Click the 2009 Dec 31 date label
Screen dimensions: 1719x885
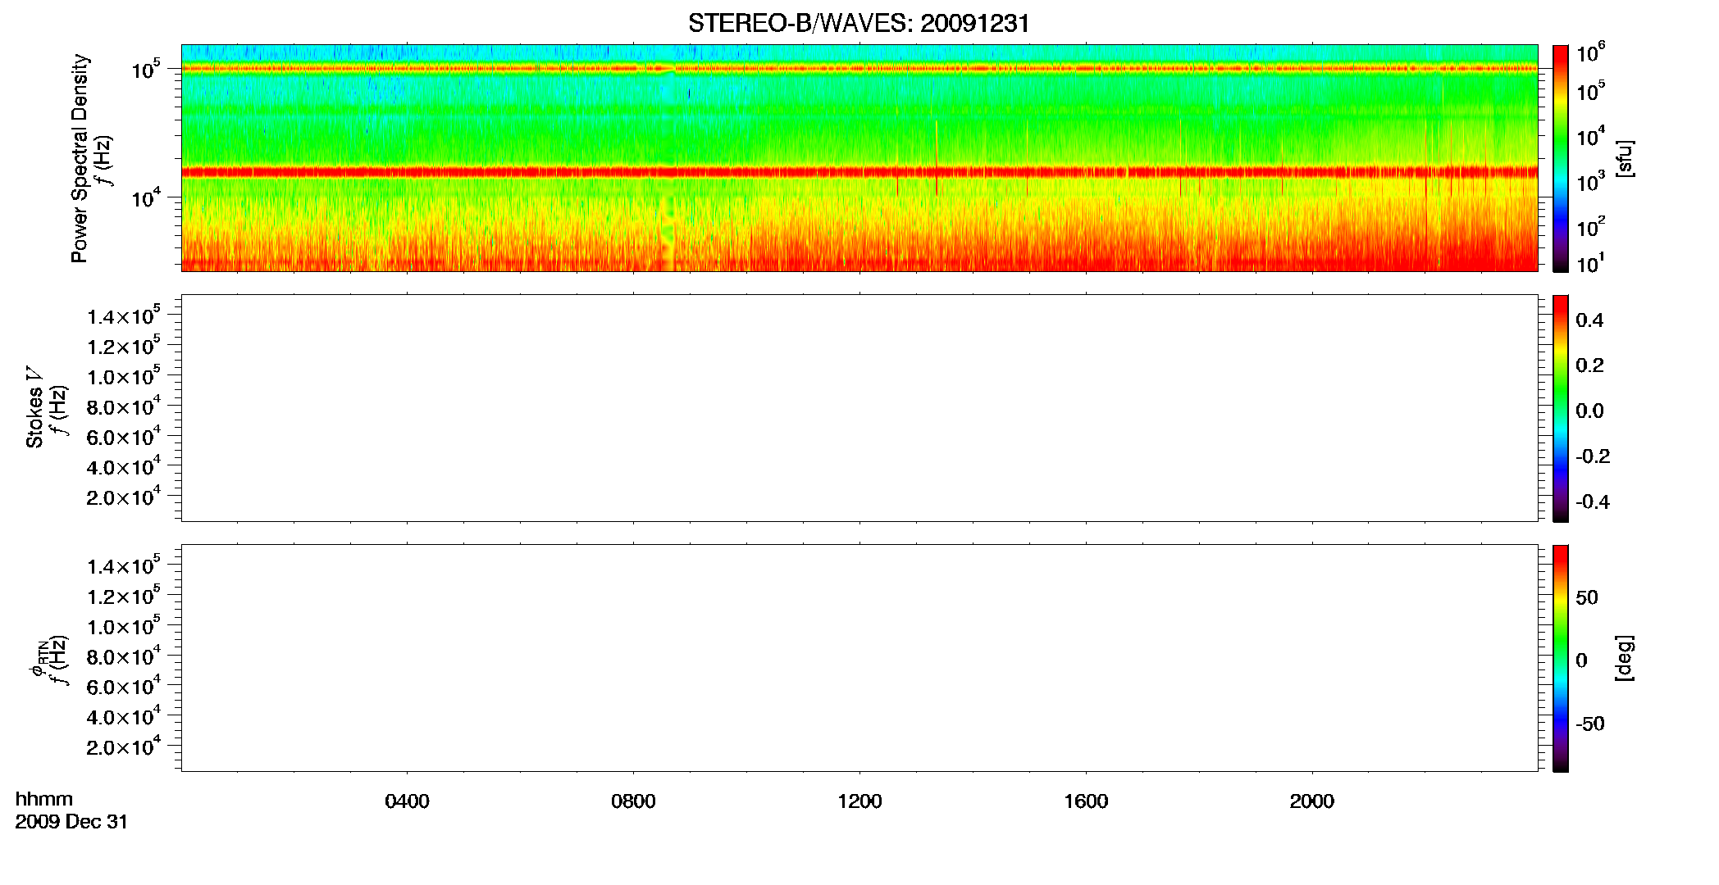(x=71, y=822)
